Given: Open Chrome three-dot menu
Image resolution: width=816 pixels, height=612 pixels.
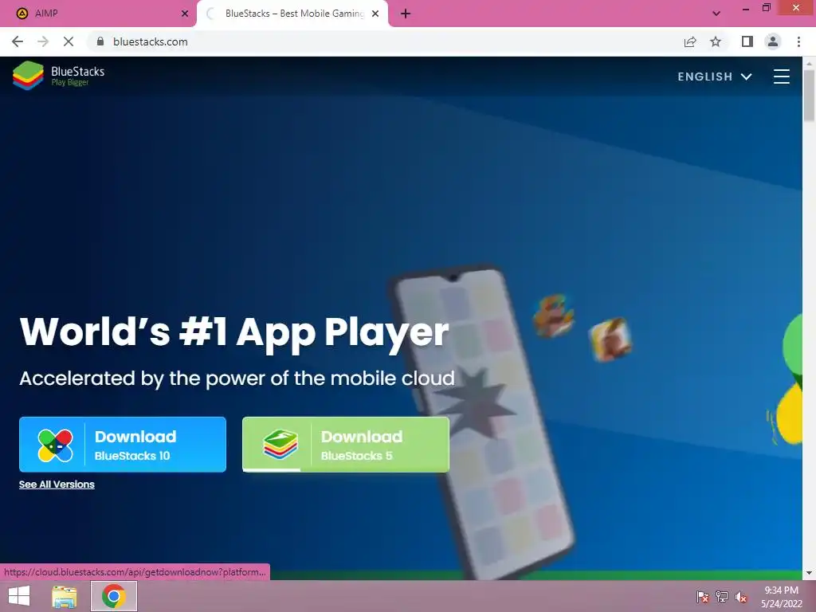Looking at the screenshot, I should click(798, 41).
